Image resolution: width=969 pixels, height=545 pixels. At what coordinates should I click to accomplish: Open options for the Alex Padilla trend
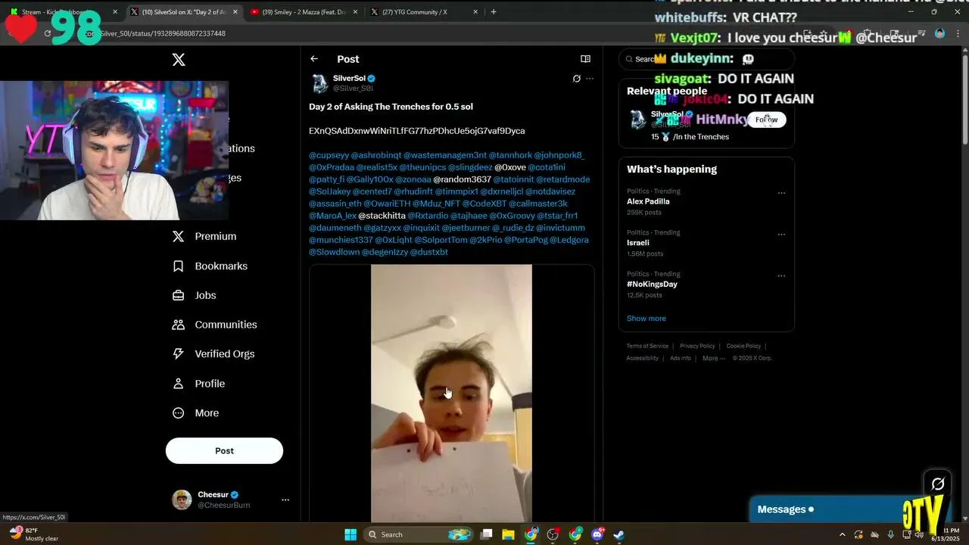click(781, 193)
